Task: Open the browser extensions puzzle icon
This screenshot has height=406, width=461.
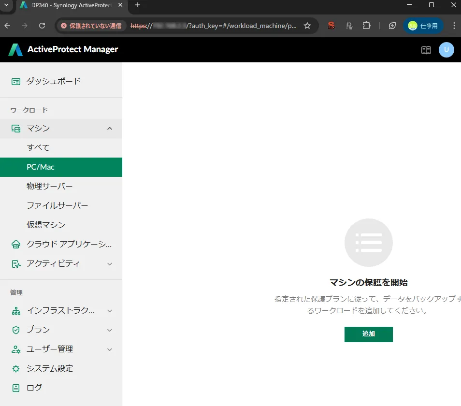Action: [x=366, y=26]
